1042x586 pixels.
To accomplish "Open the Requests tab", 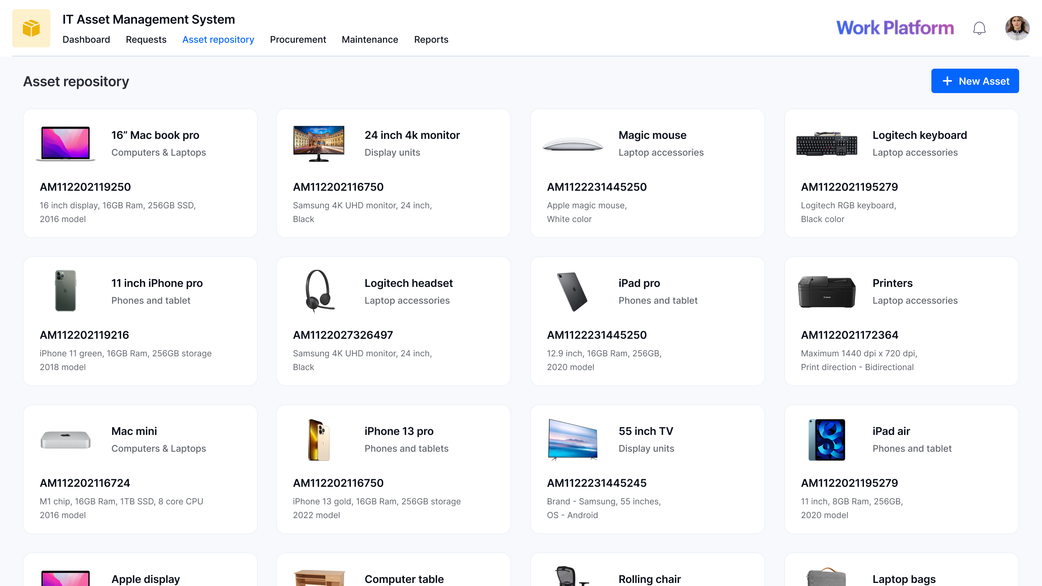I will click(146, 40).
